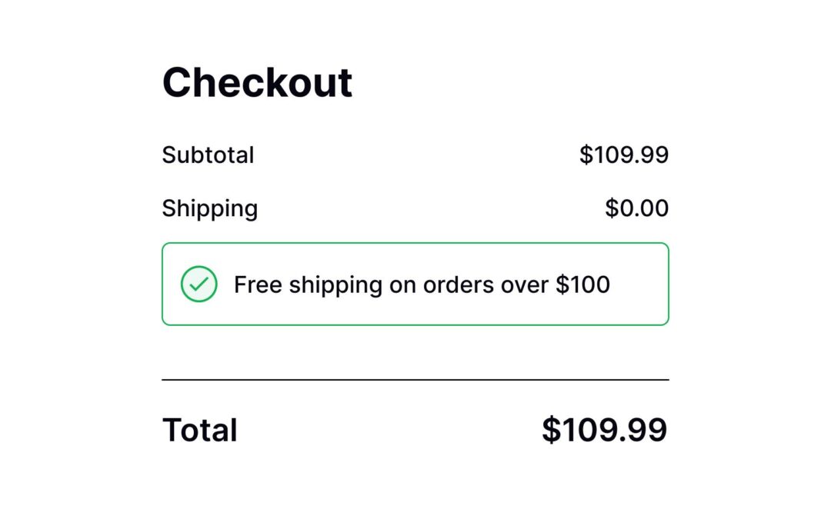The image size is (831, 519).
Task: Click the Subtotal row
Action: pyautogui.click(x=415, y=155)
